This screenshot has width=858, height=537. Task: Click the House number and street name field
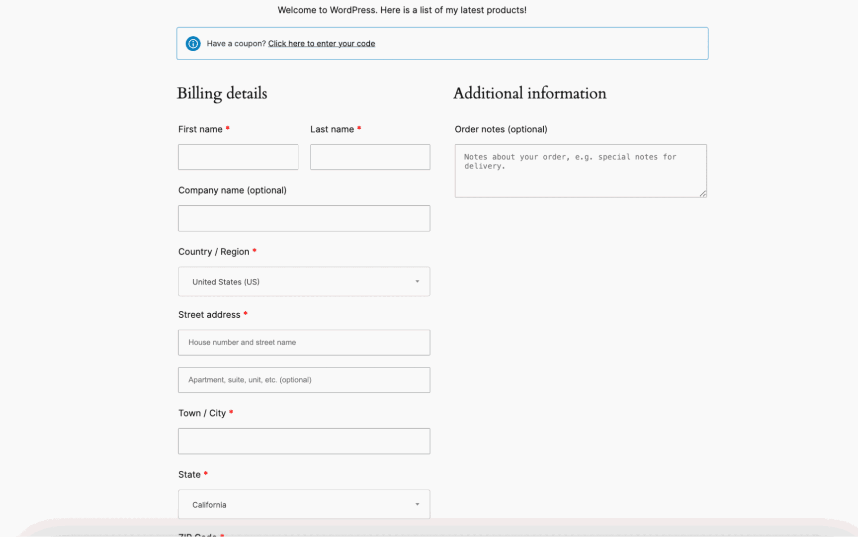pos(304,343)
